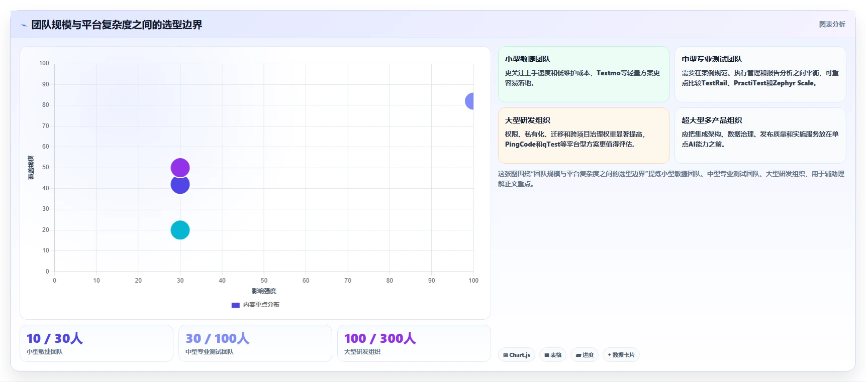866x382 pixels.
Task: Click the 图表分析 label in the header
Action: pos(832,24)
